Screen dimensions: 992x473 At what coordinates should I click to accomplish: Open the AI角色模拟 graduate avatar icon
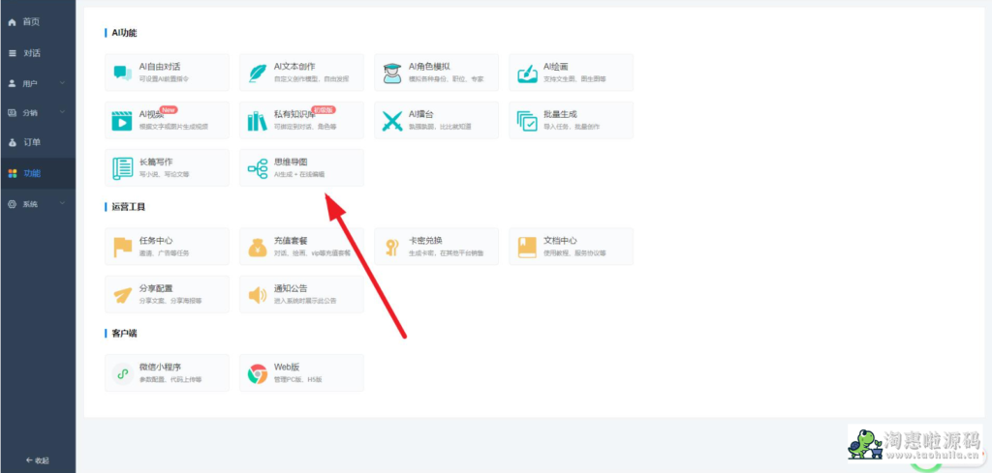tap(392, 73)
